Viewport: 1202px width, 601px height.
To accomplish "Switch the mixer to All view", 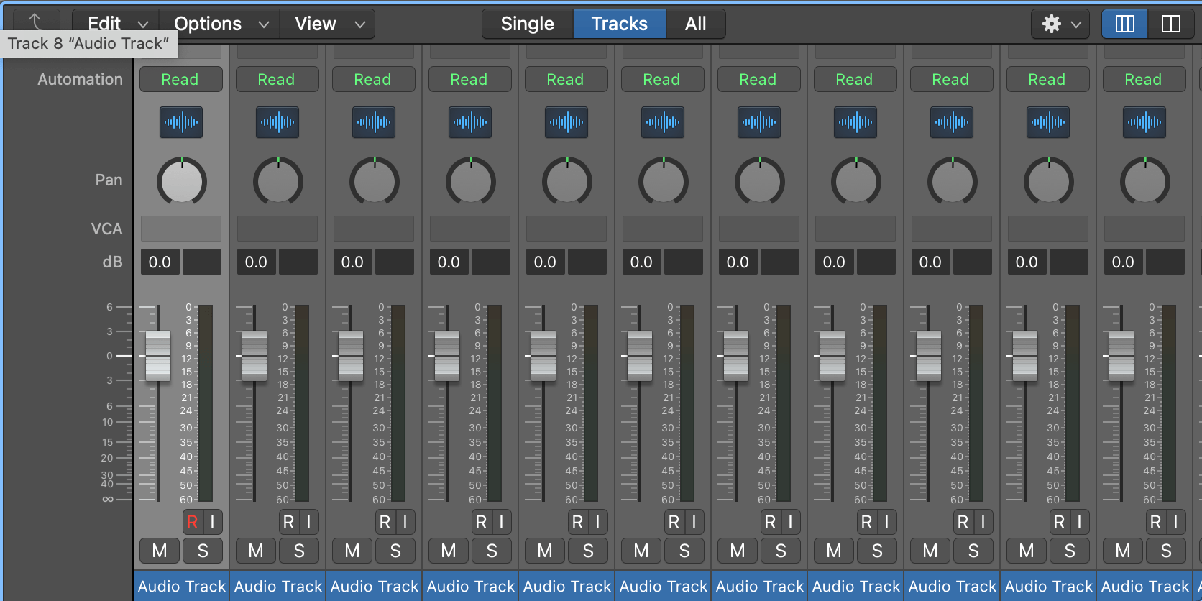I will [695, 24].
